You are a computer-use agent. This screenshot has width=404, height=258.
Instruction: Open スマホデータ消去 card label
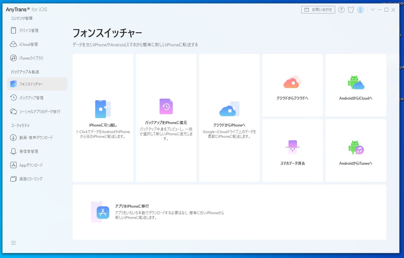[x=293, y=163]
